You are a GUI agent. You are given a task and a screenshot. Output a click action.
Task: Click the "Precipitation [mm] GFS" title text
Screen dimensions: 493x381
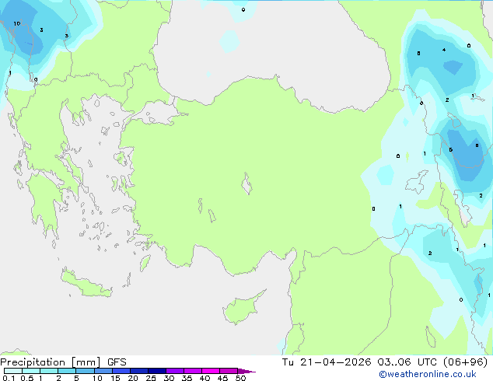tap(63, 362)
